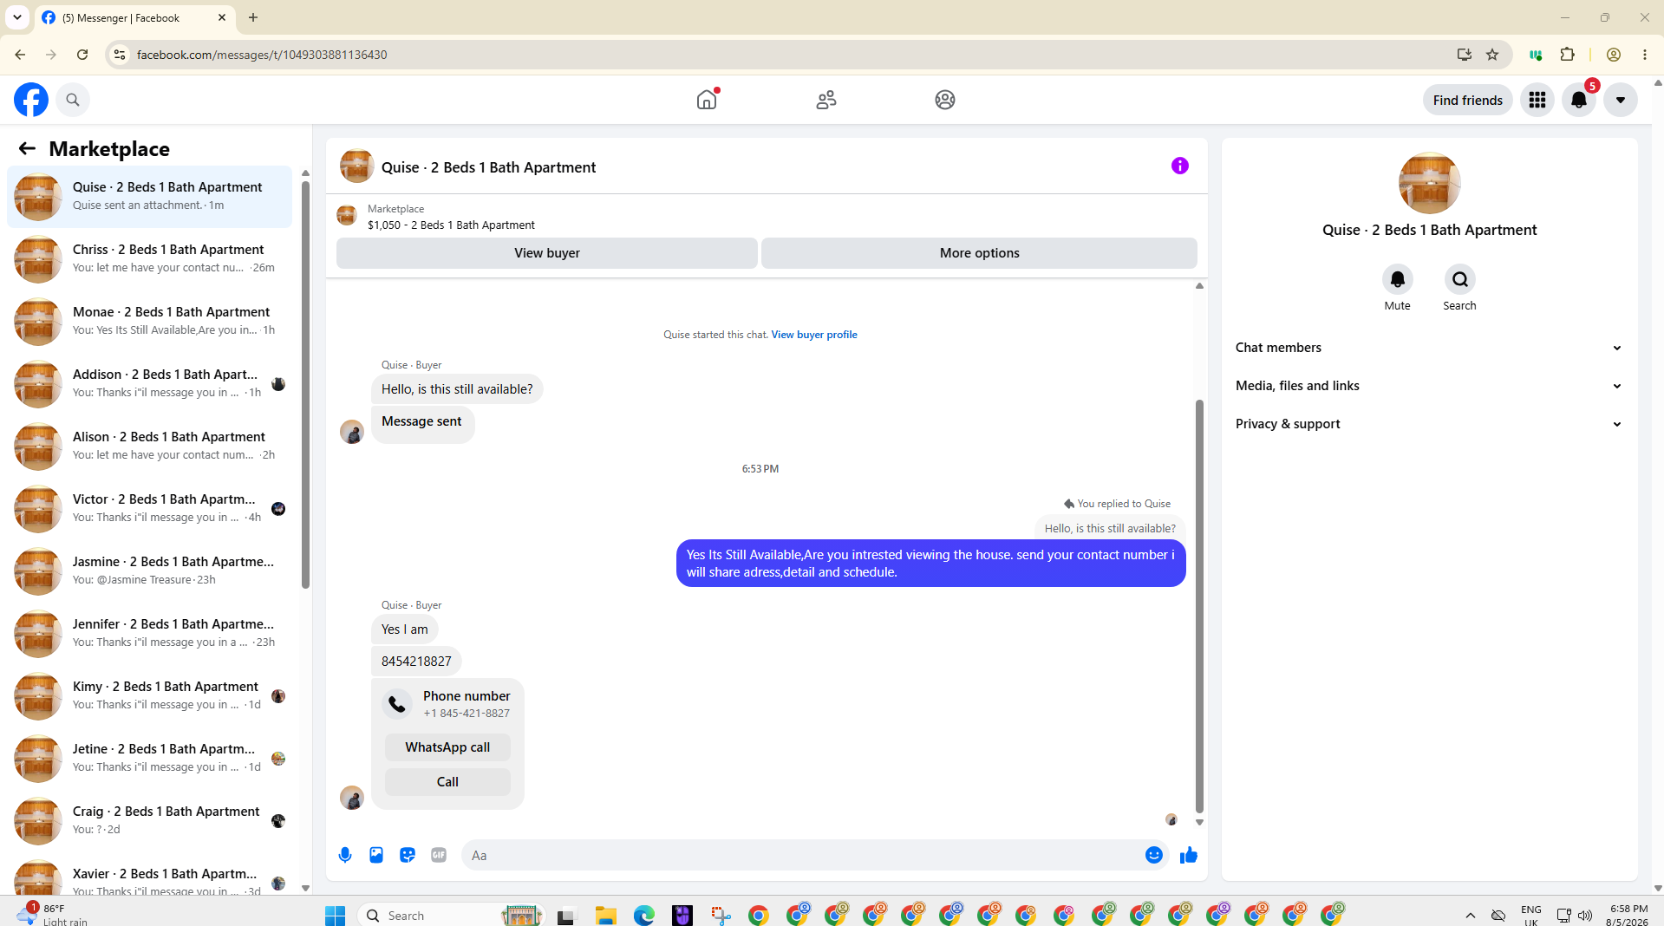Open Facebook search magnifier icon

coord(73,100)
